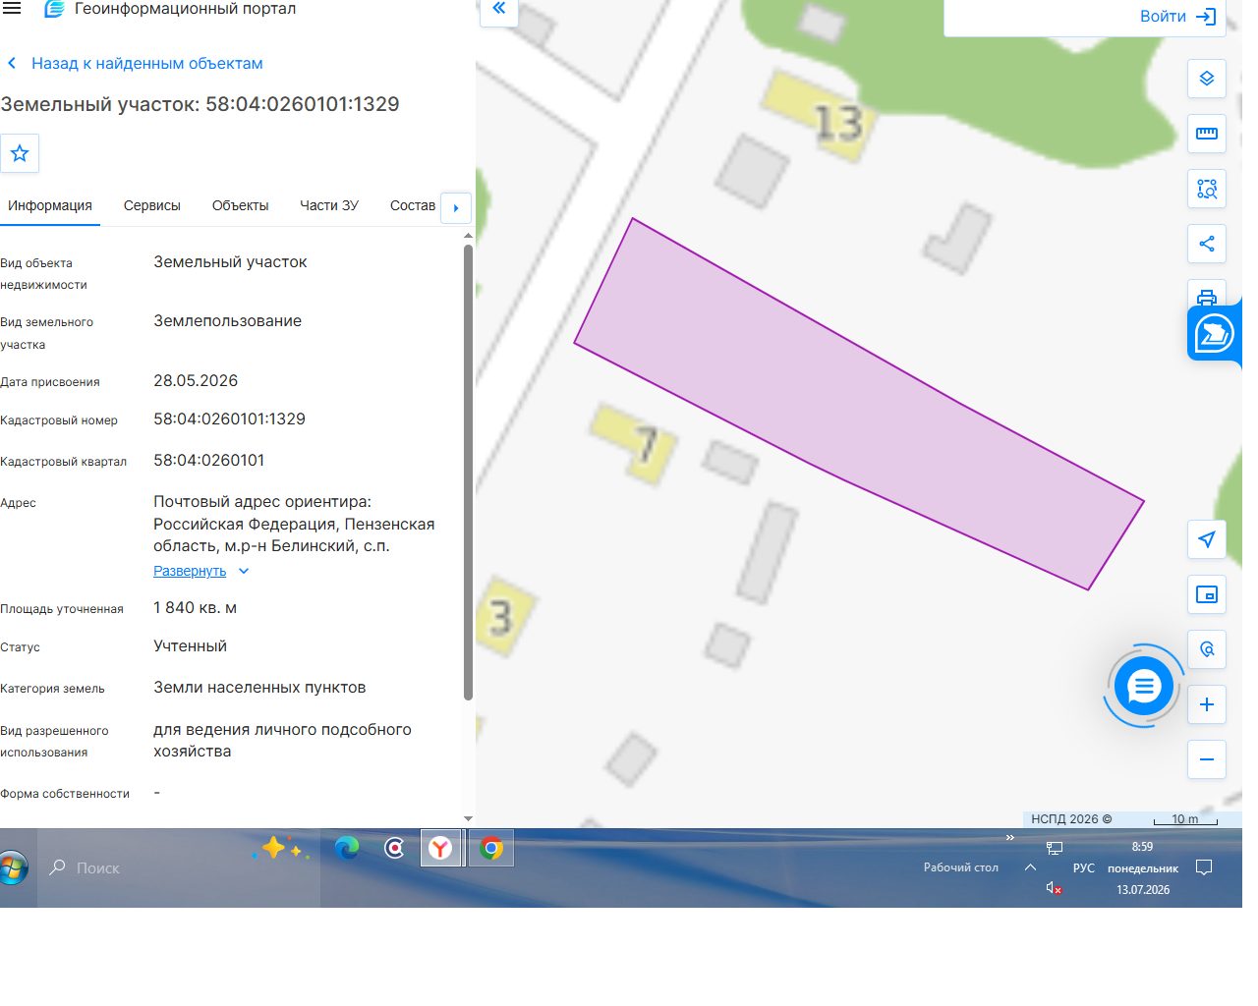Select the ruler measurement tool
This screenshot has height=1006, width=1258.
click(1207, 134)
